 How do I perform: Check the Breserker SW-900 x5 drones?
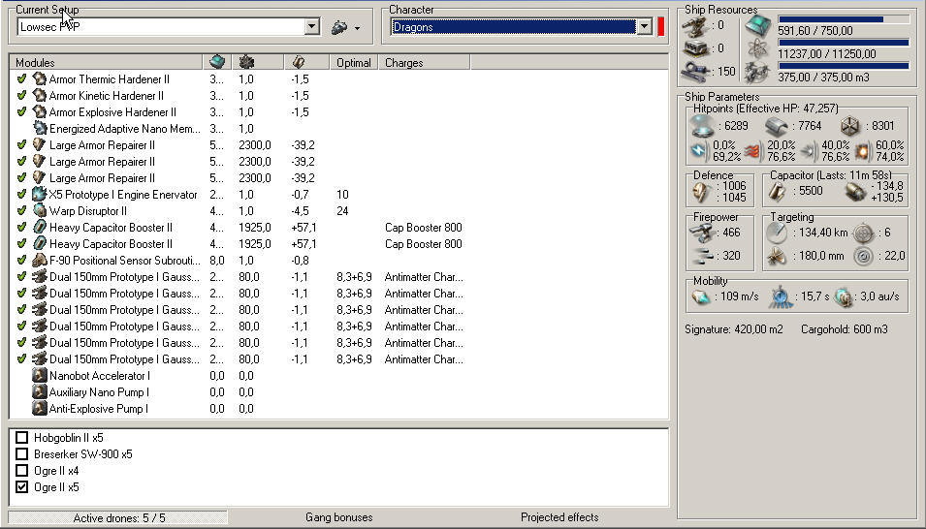coord(22,454)
